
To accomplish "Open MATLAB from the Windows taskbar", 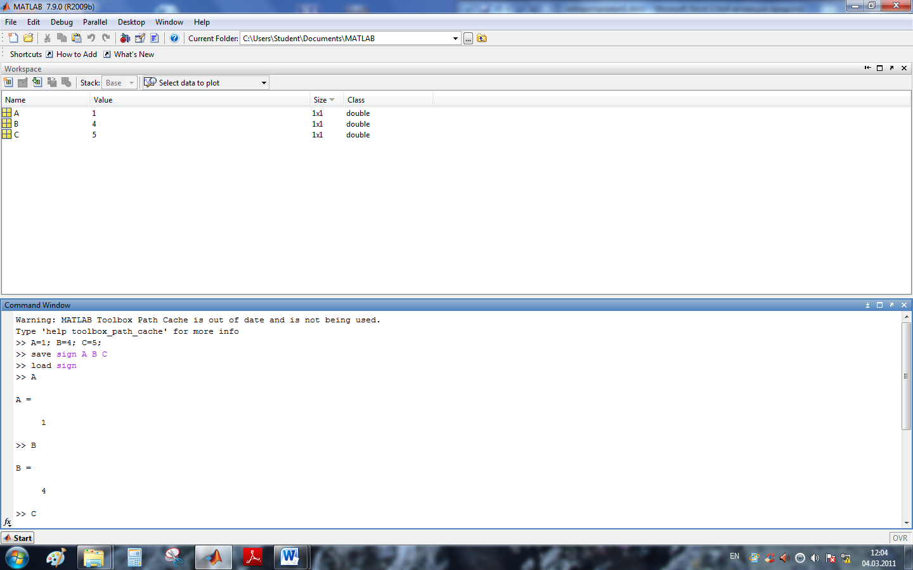I will tap(214, 557).
